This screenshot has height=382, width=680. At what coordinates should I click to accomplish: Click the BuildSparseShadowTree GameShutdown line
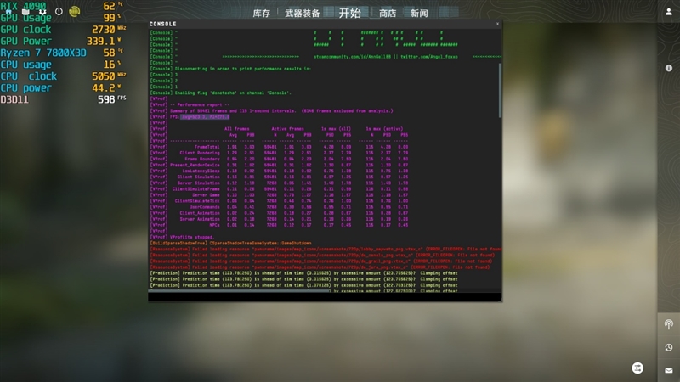(230, 244)
